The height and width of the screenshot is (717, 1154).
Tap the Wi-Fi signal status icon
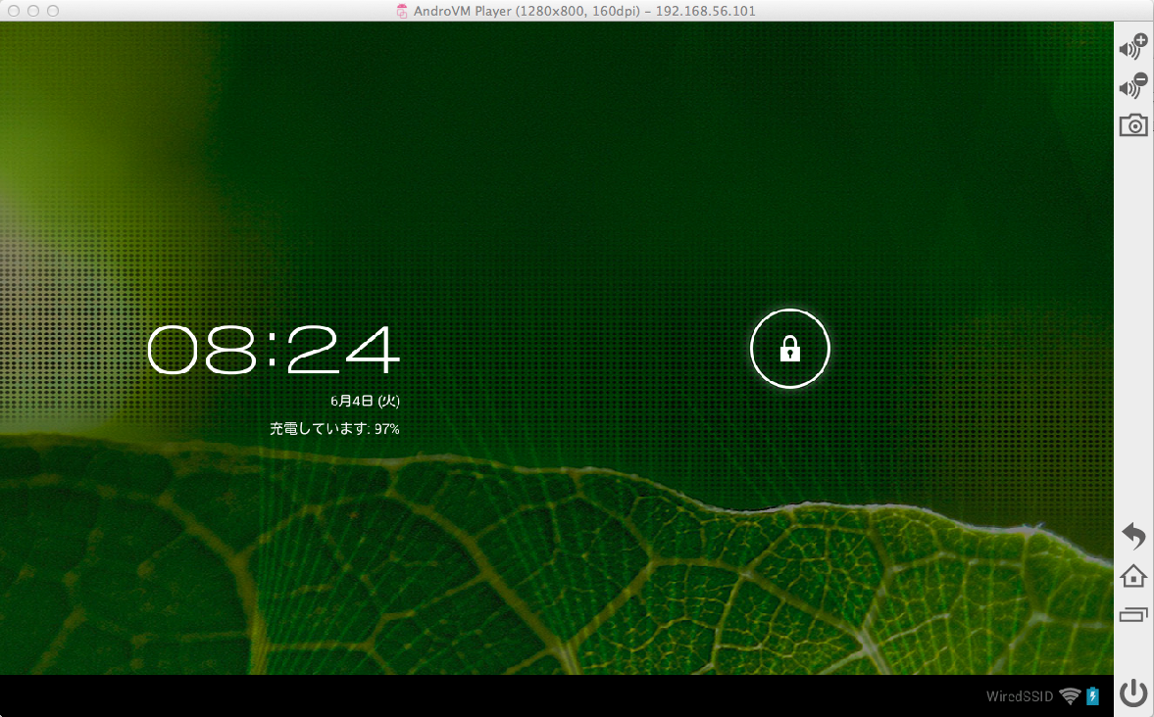pos(1070,695)
